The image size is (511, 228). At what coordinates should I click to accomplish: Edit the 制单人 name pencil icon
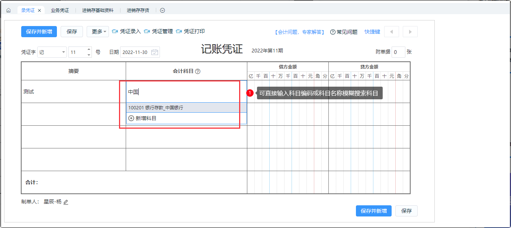(66, 202)
